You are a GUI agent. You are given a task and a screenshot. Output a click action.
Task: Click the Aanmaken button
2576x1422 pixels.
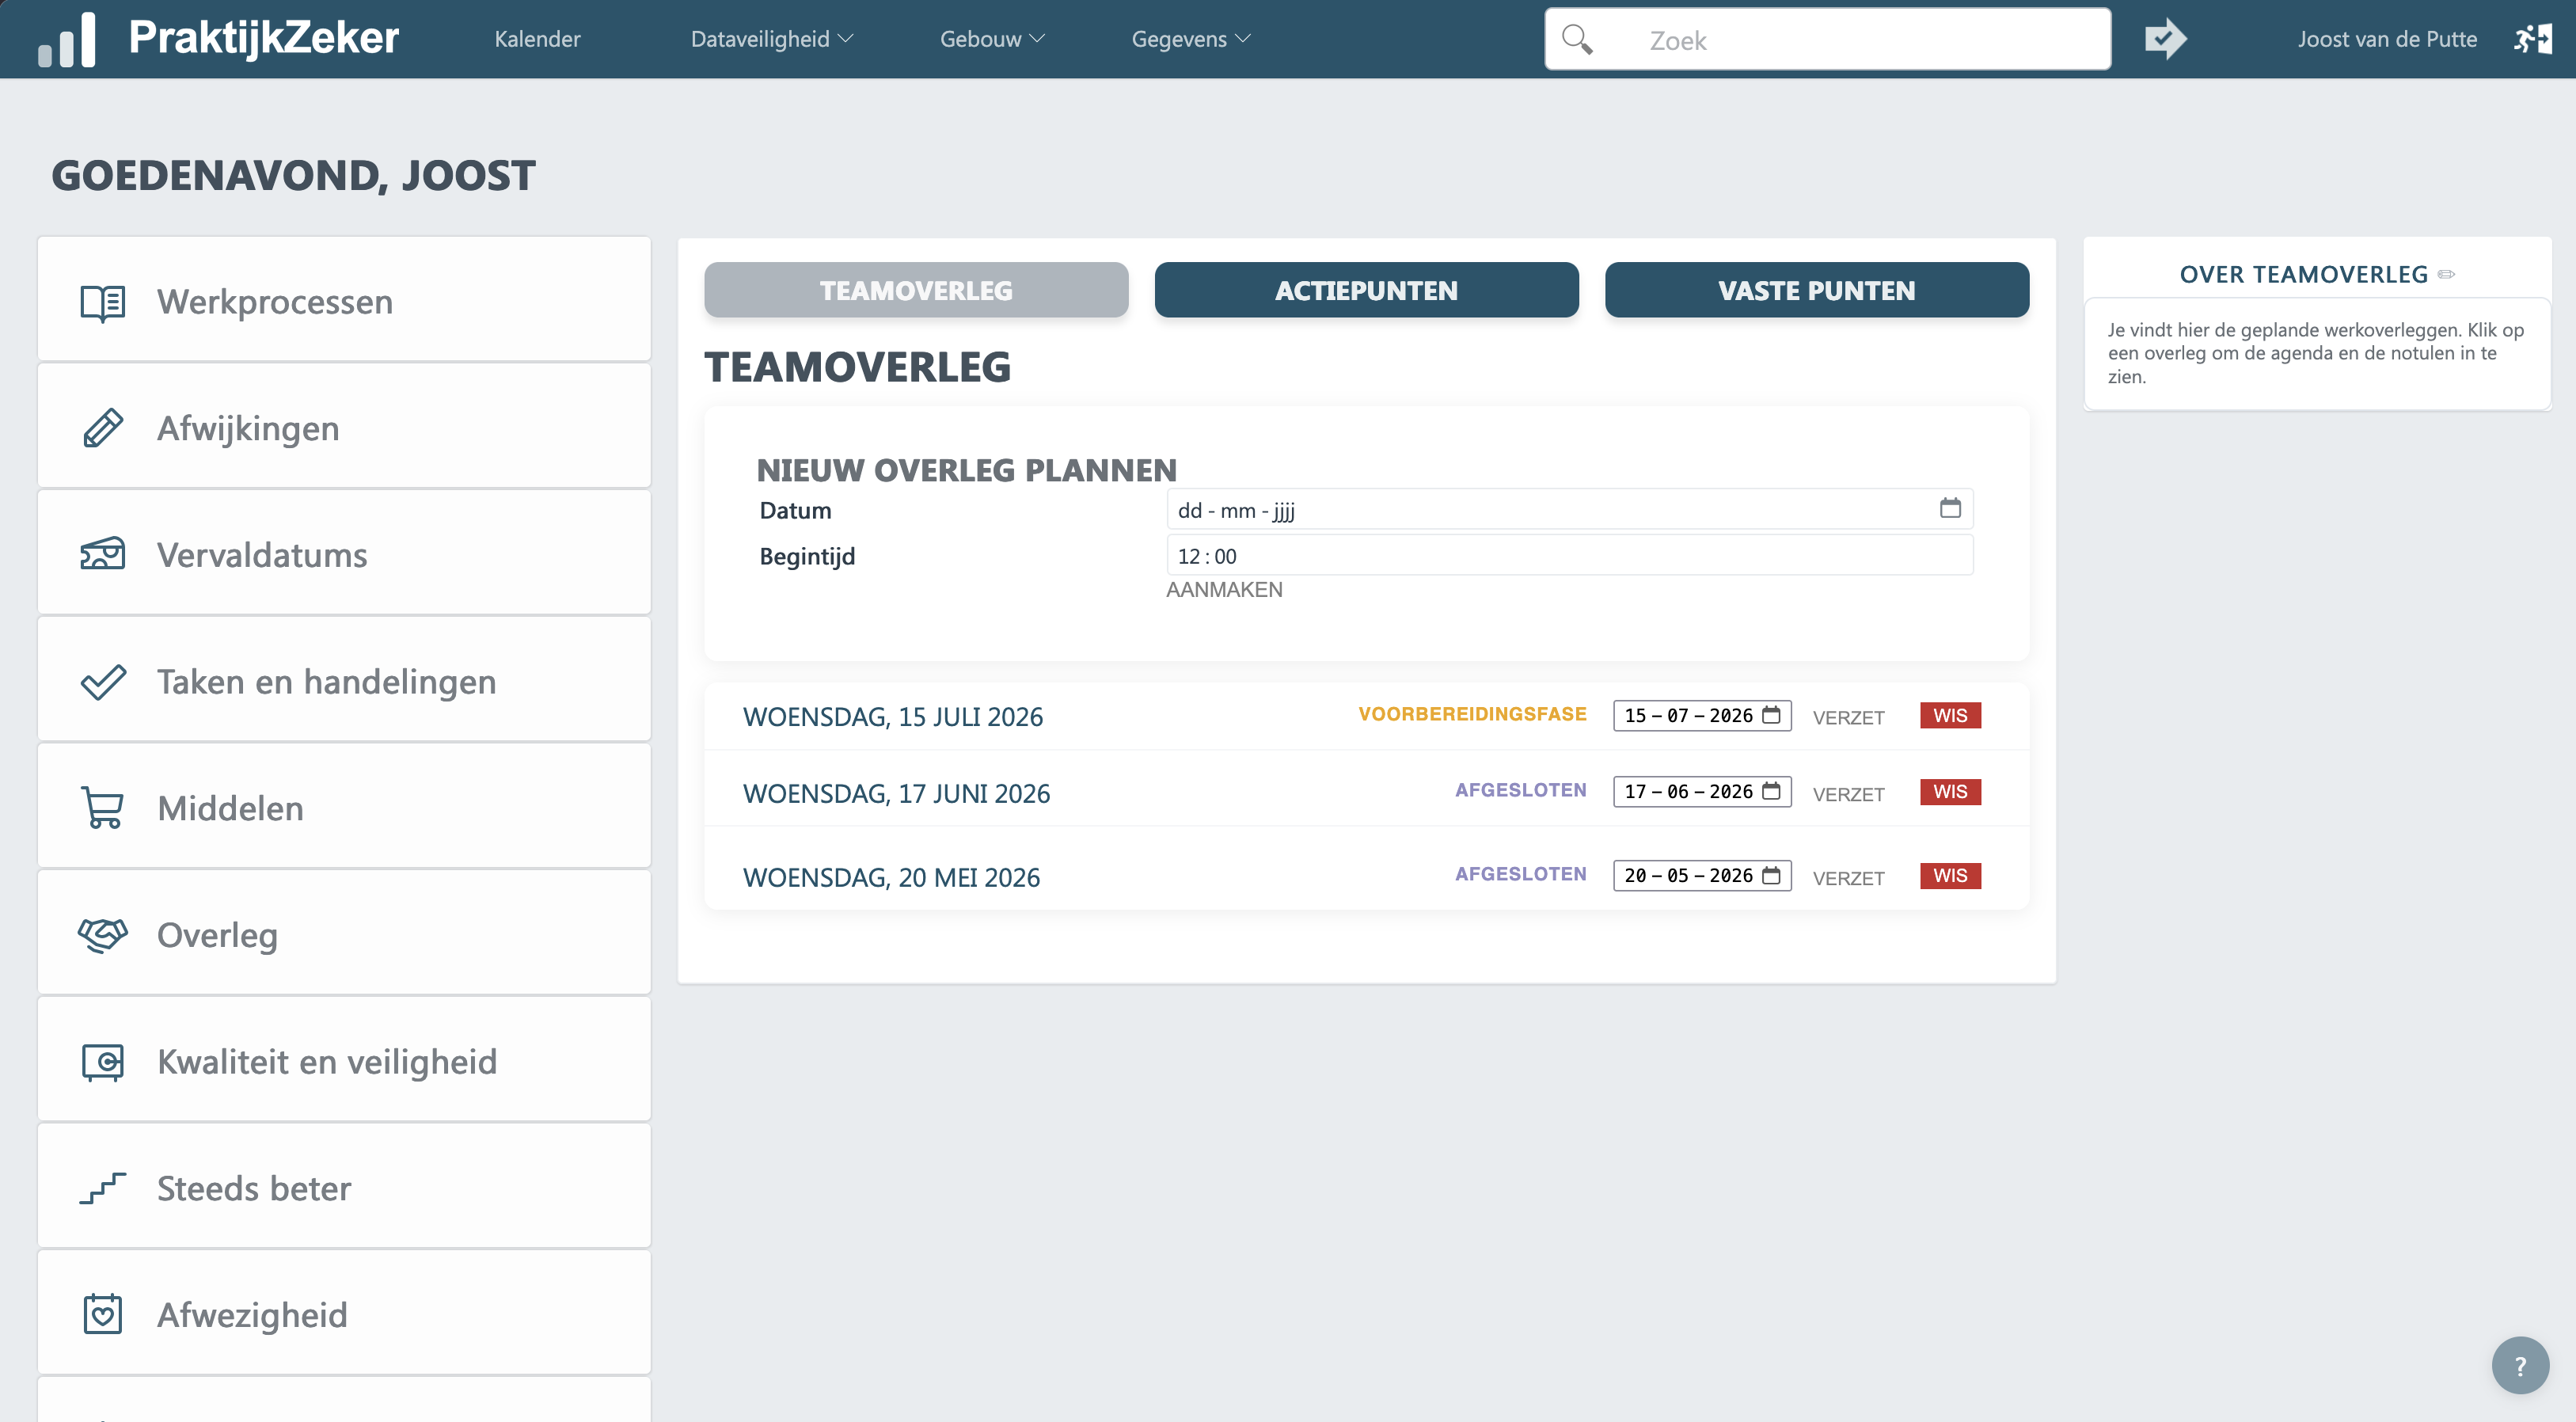pyautogui.click(x=1224, y=590)
